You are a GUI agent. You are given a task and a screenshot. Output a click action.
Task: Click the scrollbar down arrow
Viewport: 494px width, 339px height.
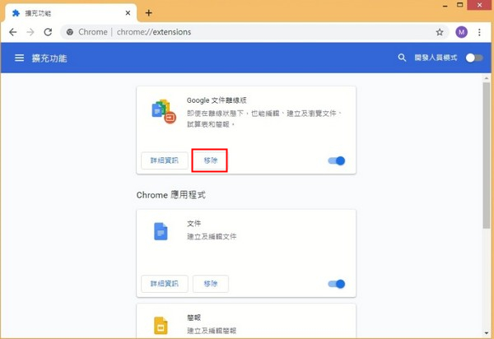(x=487, y=333)
